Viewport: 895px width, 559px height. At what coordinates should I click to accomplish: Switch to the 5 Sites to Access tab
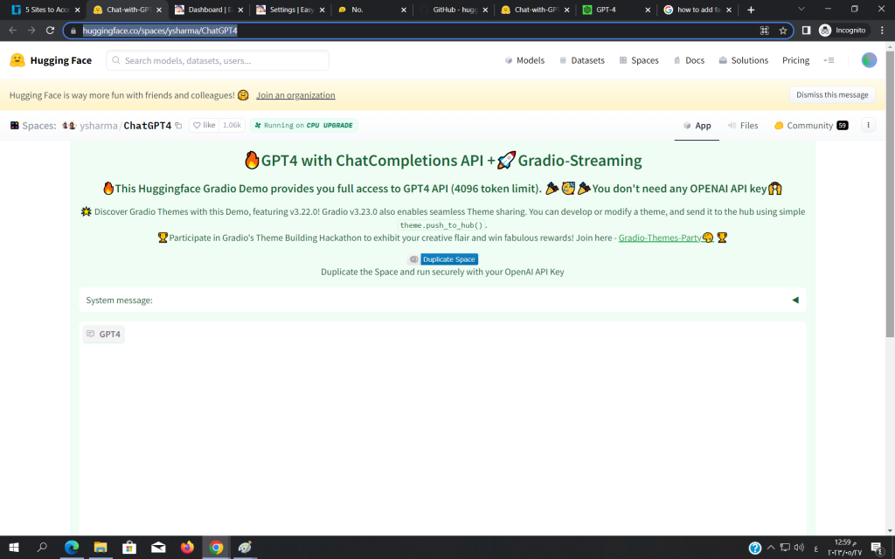45,10
